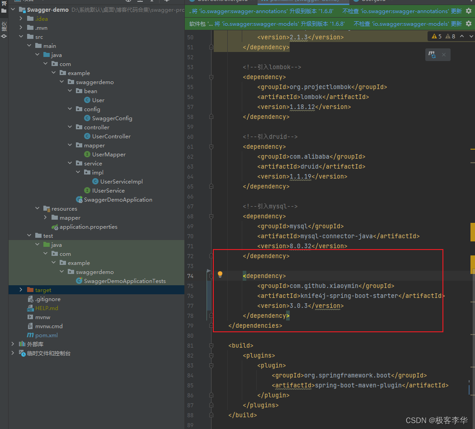Click the yellow lightbulb intention icon
475x429 pixels.
(220, 274)
